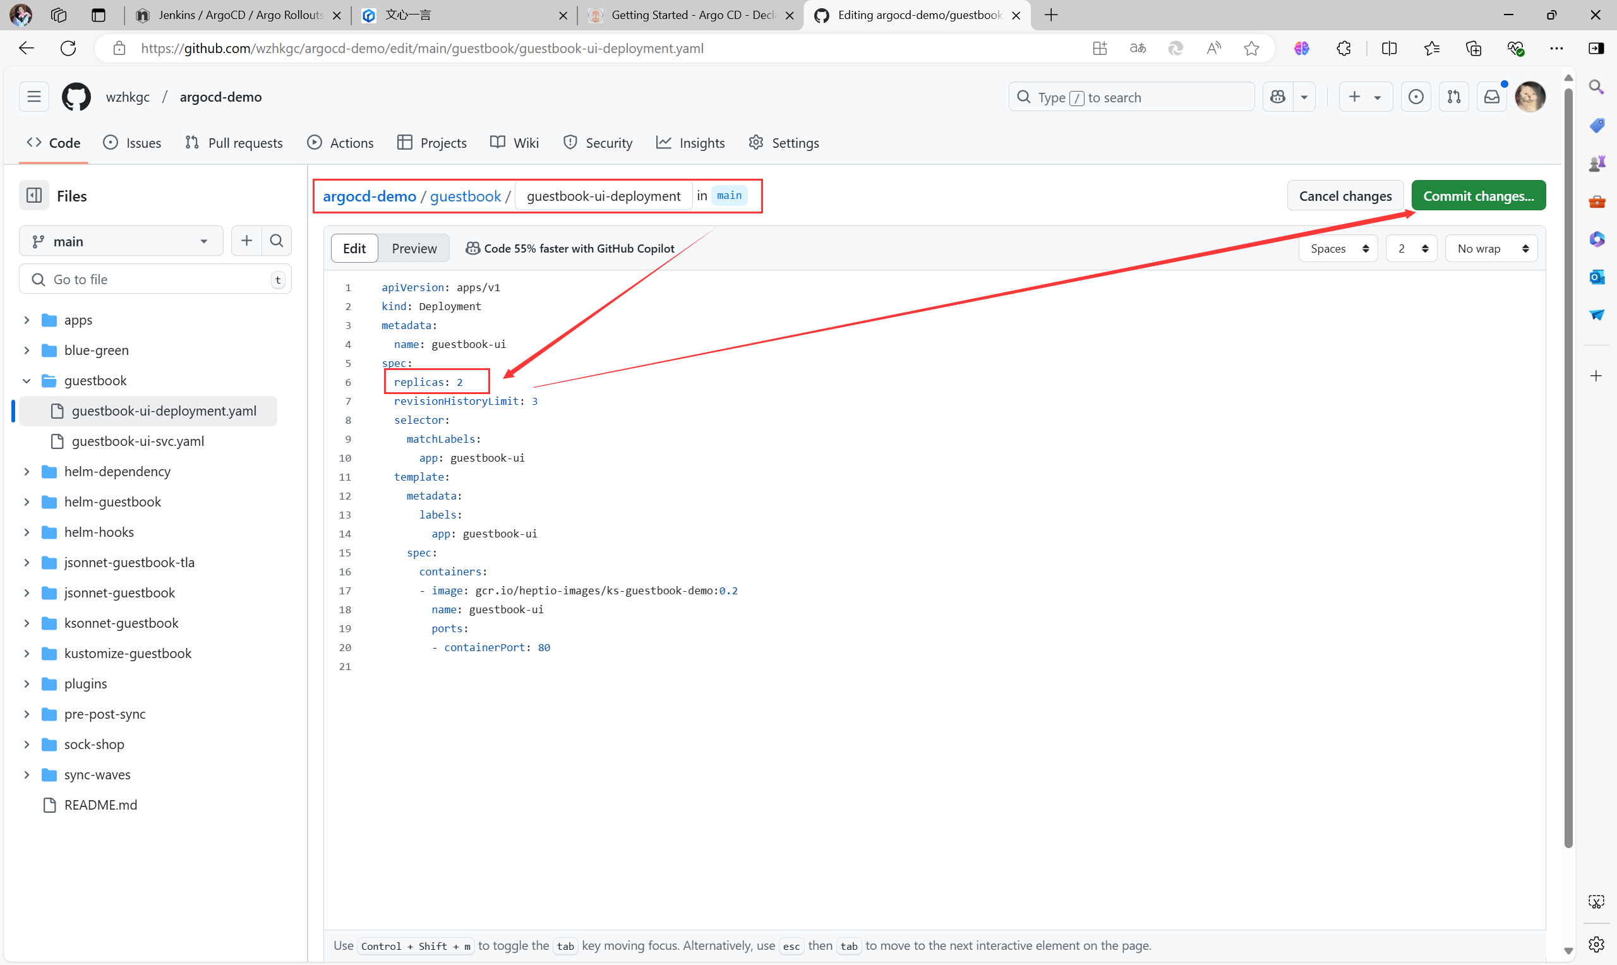This screenshot has width=1617, height=965.
Task: Open the Insights tab
Action: click(690, 142)
